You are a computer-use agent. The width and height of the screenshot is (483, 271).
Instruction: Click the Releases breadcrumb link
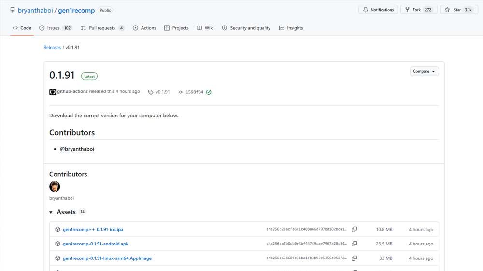tap(52, 47)
